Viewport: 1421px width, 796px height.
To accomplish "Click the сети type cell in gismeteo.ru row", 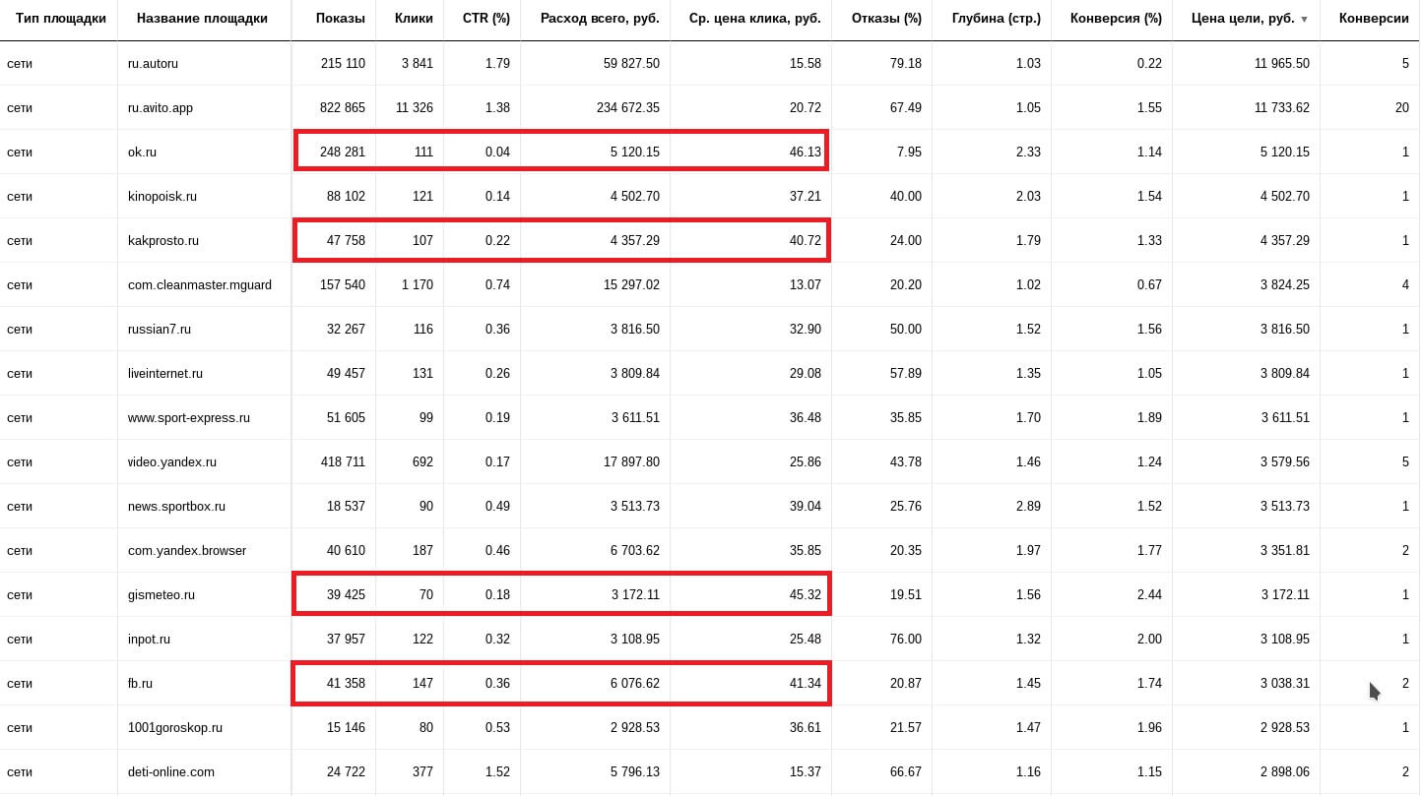I will point(20,594).
